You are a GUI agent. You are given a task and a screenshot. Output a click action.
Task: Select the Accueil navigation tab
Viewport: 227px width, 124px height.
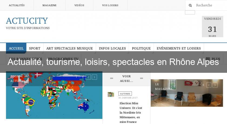16,48
